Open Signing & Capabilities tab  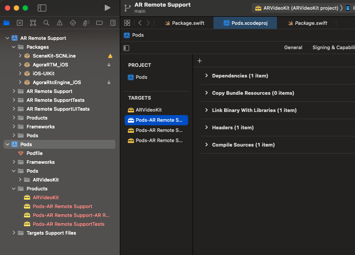coord(334,47)
